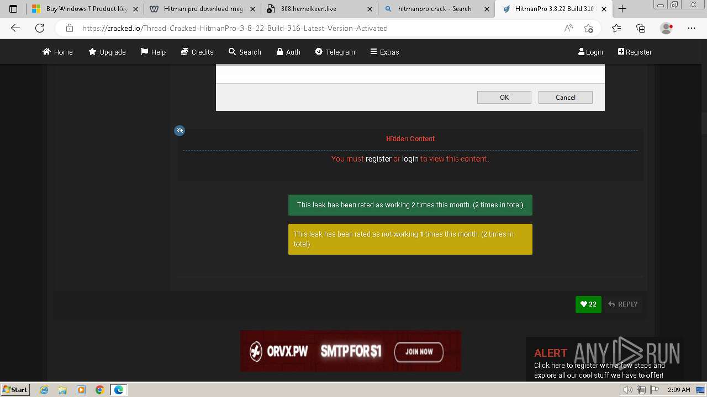Viewport: 707px width, 397px height.
Task: Open the browser profile avatar
Action: coord(666,28)
